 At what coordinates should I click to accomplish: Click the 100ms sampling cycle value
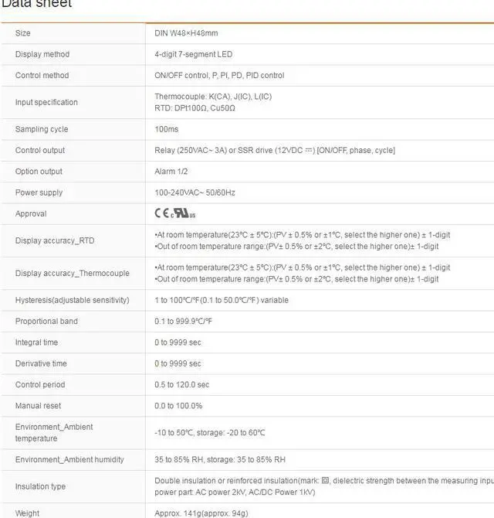(167, 129)
